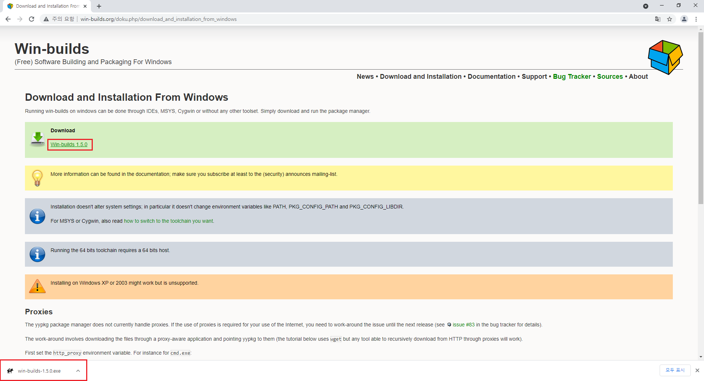Viewport: 704px width, 381px height.
Task: Open Chrome three-dot settings menu
Action: [696, 19]
